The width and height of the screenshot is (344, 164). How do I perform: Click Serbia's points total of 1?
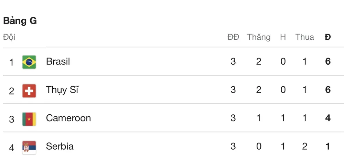327,147
